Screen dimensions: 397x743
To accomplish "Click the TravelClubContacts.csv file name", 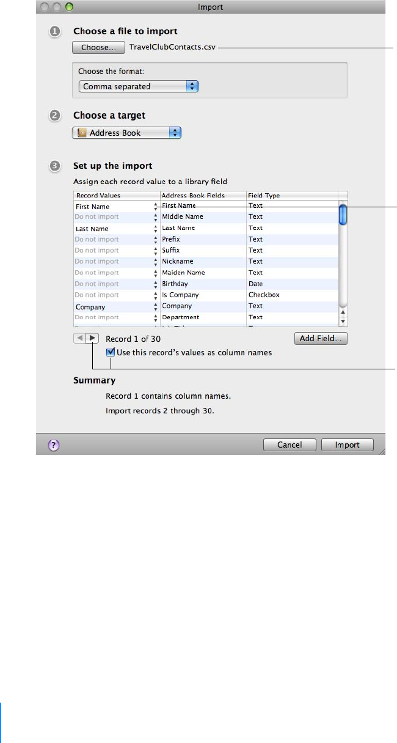I will (x=173, y=47).
